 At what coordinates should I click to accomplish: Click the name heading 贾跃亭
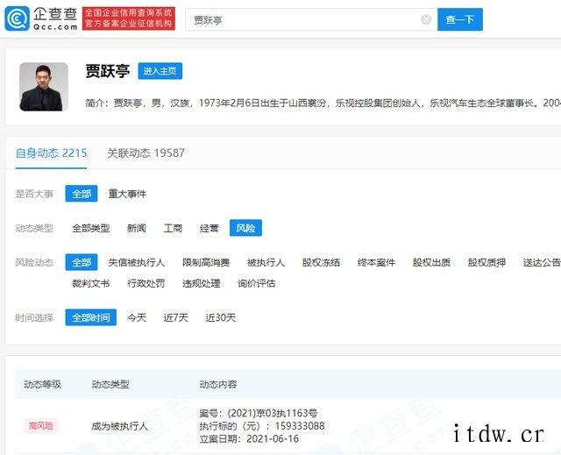(107, 71)
